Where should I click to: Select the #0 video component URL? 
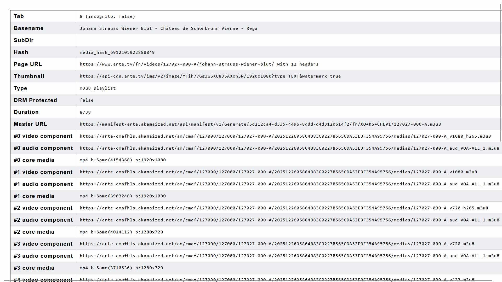click(285, 136)
